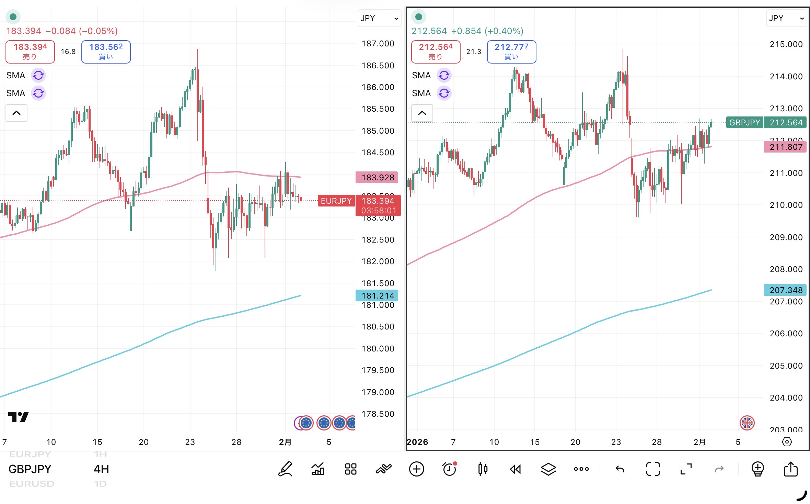Click the 207.348 blue SMA price label

coord(785,290)
